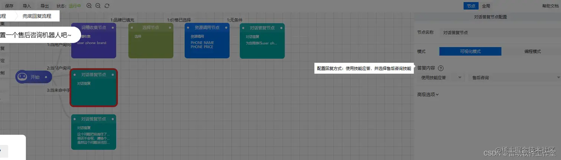Click the 1:品牌已填充 connection label
Screen dimensions: 561x160
point(122,20)
